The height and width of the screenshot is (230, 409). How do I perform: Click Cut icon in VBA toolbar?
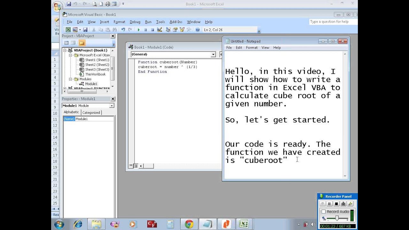[94, 30]
